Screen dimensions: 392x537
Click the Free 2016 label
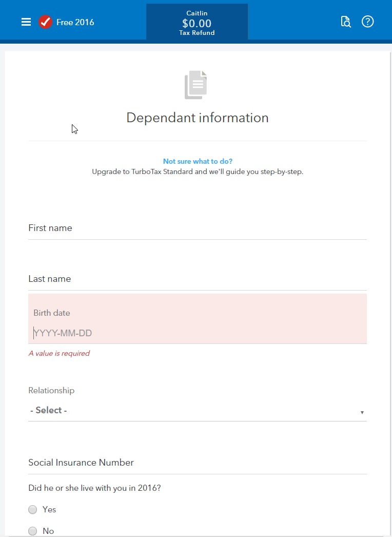tap(75, 22)
